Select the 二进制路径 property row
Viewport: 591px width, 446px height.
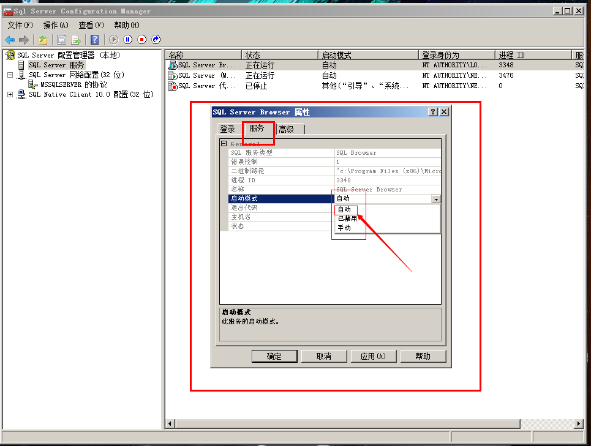334,171
